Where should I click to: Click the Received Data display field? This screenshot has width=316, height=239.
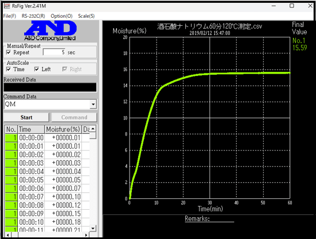point(50,87)
